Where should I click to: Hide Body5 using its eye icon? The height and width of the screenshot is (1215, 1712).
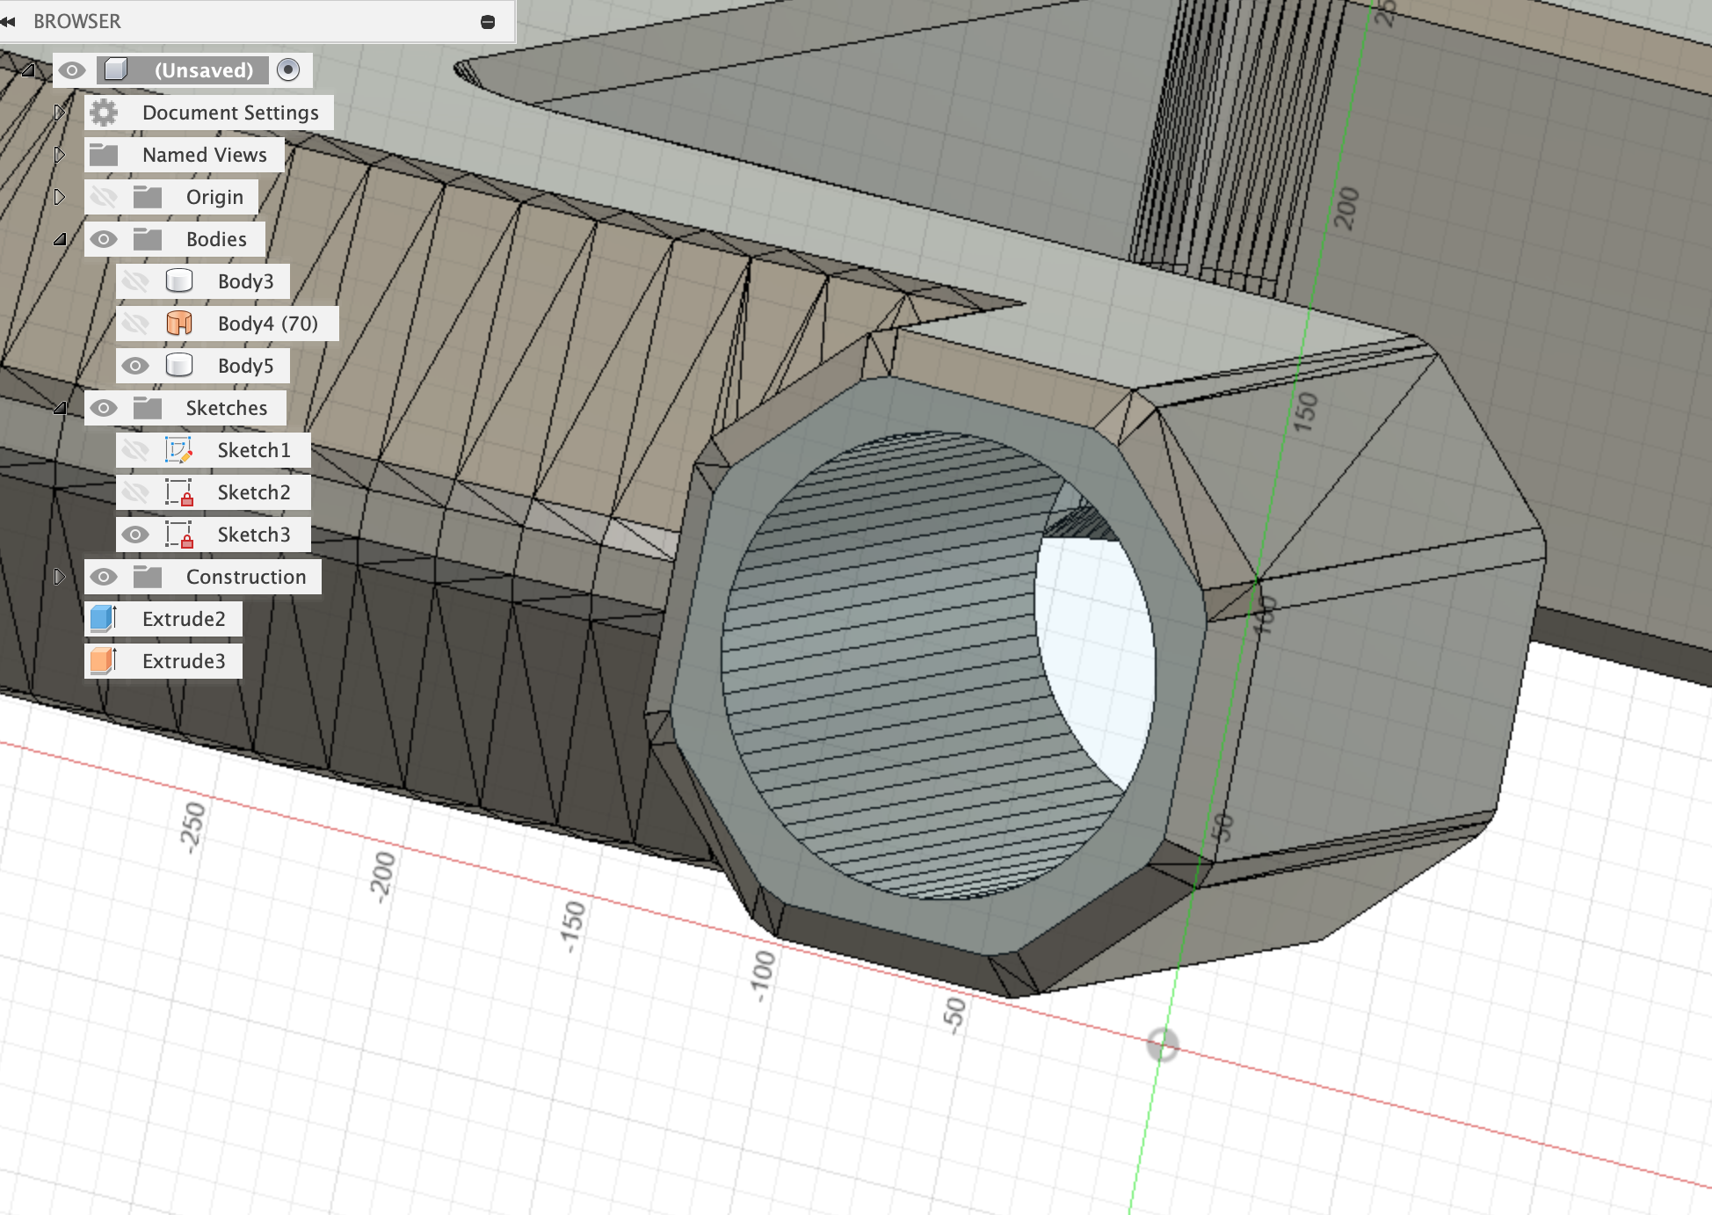coord(135,366)
